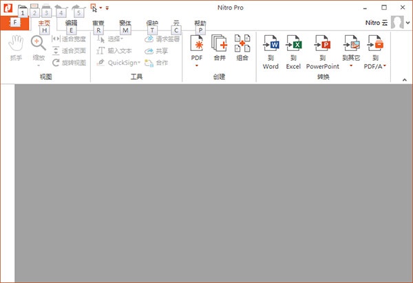Click 请求签署 request signature
Image resolution: width=413 pixels, height=283 pixels.
click(x=162, y=39)
